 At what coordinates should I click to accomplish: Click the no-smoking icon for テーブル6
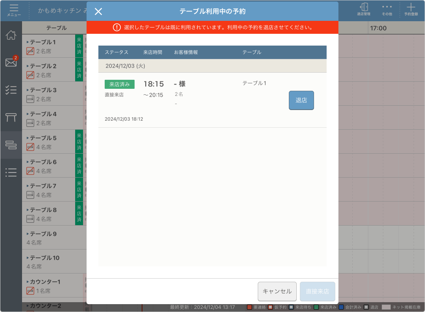30,171
